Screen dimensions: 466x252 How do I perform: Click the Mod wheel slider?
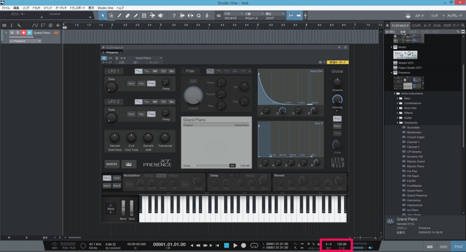(132, 208)
